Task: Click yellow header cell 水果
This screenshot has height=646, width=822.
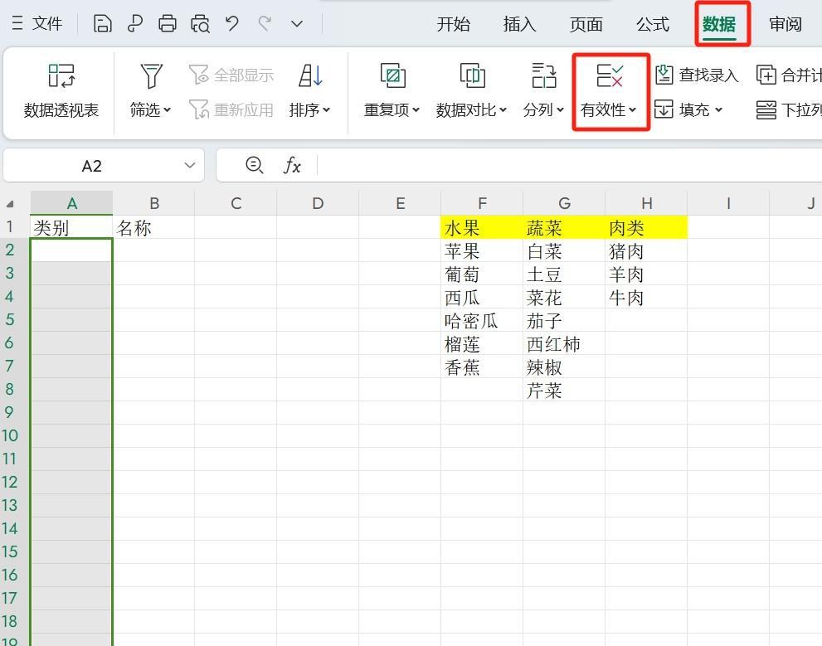Action: pos(482,227)
